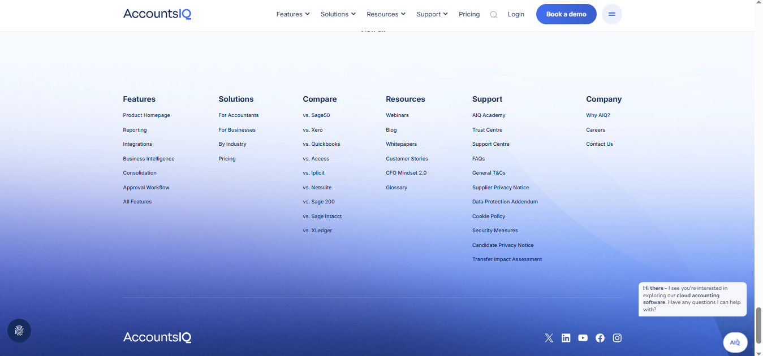Screen dimensions: 763x356
Task: Expand the Support dropdown menu
Action: [432, 14]
